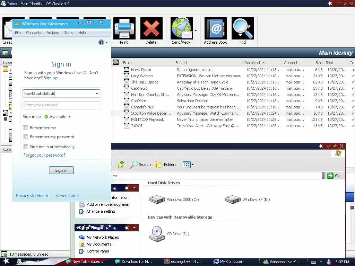Click the Forgot your password? link

point(44,155)
